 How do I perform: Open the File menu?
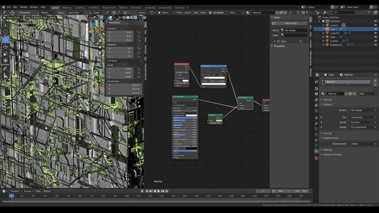click(9, 7)
